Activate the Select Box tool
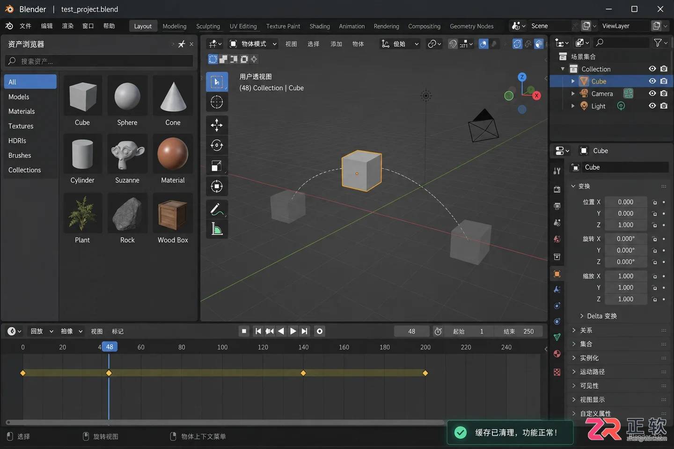Viewport: 674px width, 449px height. click(217, 82)
